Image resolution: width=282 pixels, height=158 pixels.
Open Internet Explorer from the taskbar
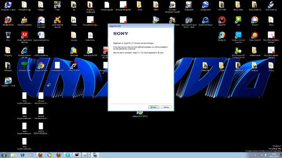(x=22, y=155)
